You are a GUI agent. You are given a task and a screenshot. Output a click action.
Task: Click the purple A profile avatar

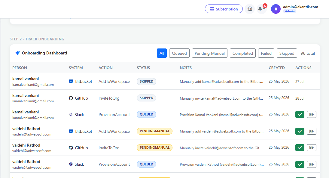pyautogui.click(x=276, y=9)
